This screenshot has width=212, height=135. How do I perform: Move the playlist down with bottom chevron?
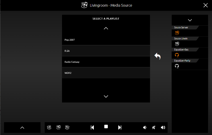106,96
